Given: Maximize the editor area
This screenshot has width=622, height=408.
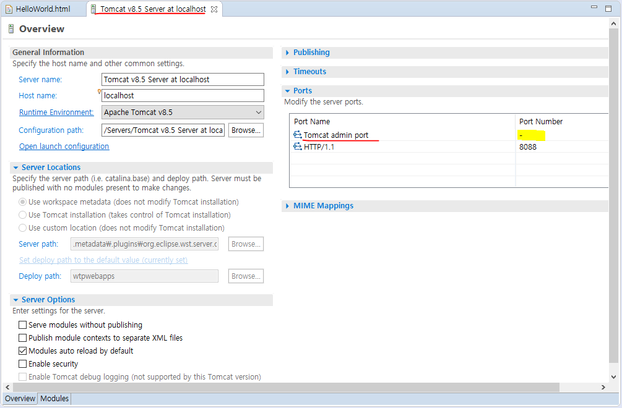Looking at the screenshot, I should 608,8.
